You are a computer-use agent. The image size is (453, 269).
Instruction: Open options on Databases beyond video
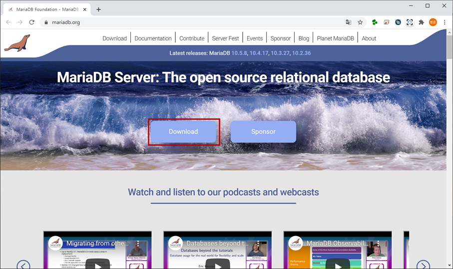click(x=258, y=244)
